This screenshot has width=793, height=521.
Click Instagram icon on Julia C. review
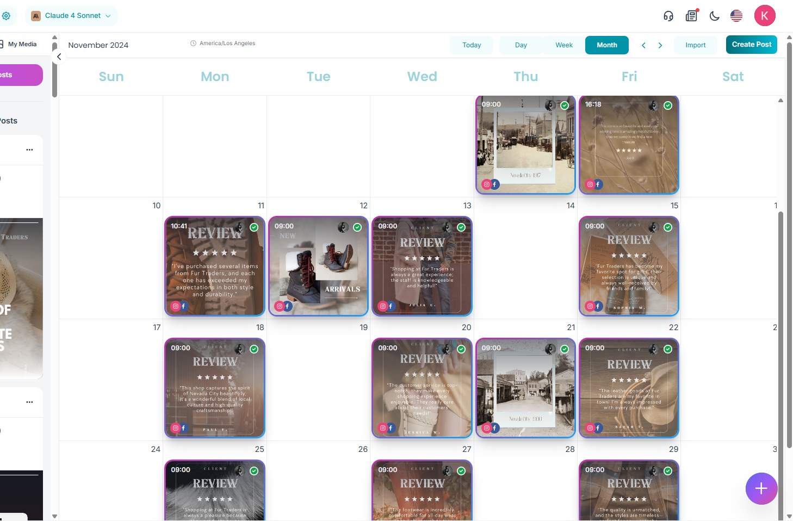pos(382,306)
